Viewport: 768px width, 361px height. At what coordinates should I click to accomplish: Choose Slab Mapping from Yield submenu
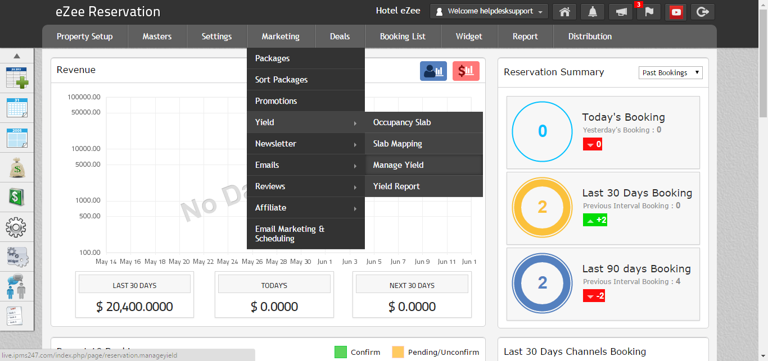click(424, 144)
